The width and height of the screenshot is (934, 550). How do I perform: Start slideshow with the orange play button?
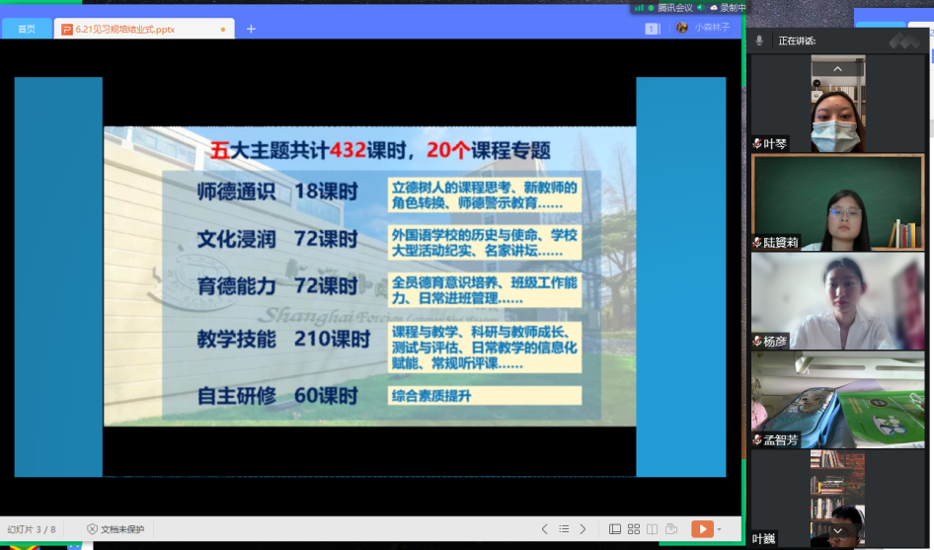point(702,529)
